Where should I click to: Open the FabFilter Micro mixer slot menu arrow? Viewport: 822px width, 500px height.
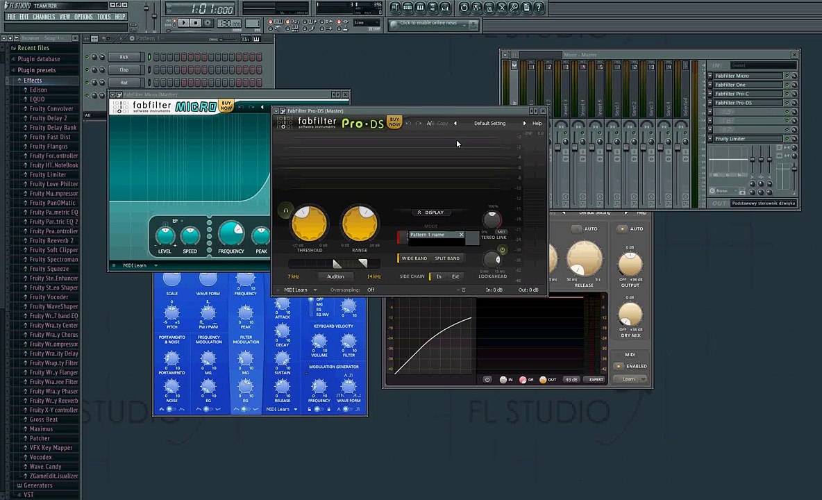tap(710, 76)
